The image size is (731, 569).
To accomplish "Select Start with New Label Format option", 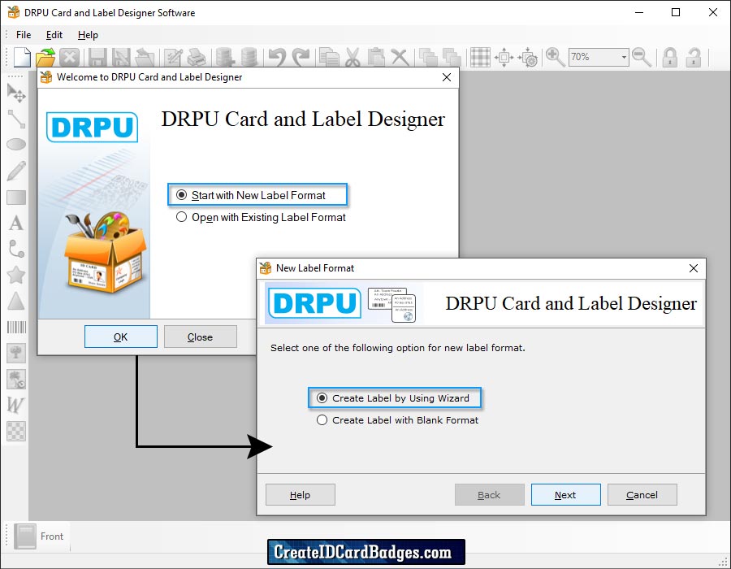I will 257,195.
